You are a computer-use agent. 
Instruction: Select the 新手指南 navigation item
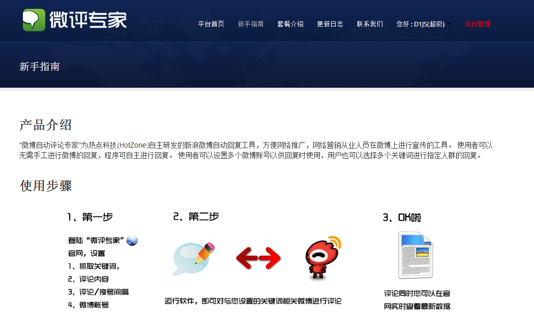251,24
